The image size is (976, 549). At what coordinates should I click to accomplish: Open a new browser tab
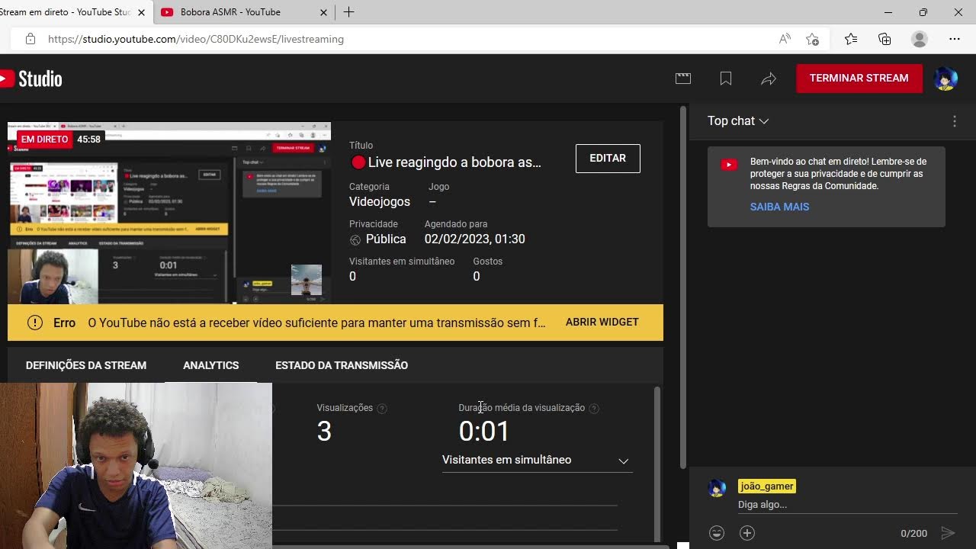pos(348,12)
